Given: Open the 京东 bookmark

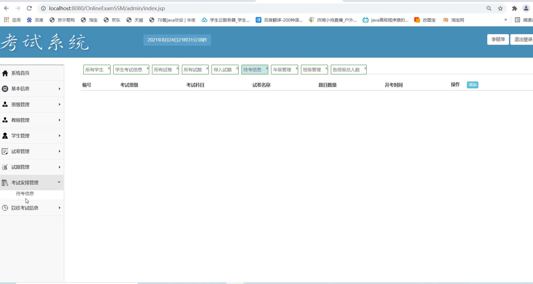Looking at the screenshot, I should pyautogui.click(x=112, y=20).
